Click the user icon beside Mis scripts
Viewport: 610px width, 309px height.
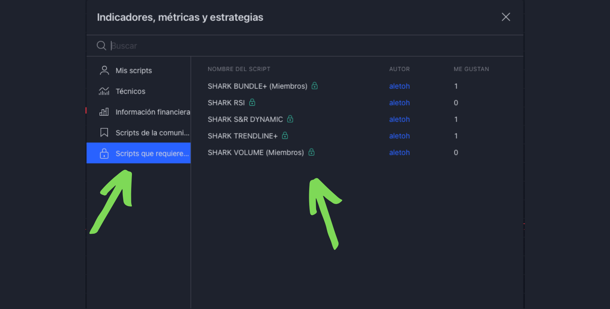(104, 70)
